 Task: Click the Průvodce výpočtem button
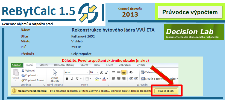point(190,12)
